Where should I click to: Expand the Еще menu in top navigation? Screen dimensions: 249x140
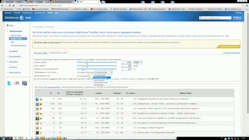point(57,13)
